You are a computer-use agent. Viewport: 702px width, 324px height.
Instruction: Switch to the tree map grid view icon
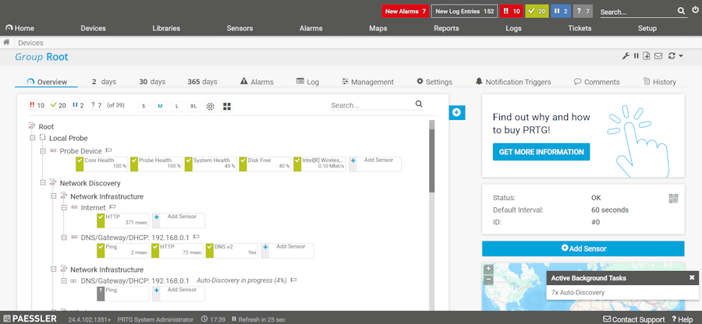(227, 106)
